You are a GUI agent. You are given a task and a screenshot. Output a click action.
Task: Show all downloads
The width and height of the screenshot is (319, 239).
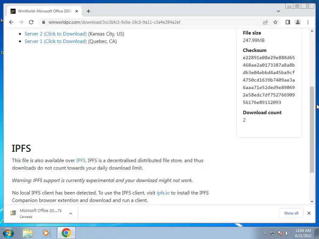[x=291, y=213]
